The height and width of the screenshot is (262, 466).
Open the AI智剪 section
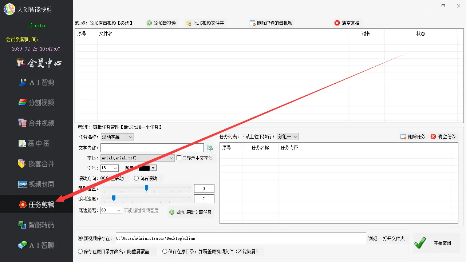point(36,82)
